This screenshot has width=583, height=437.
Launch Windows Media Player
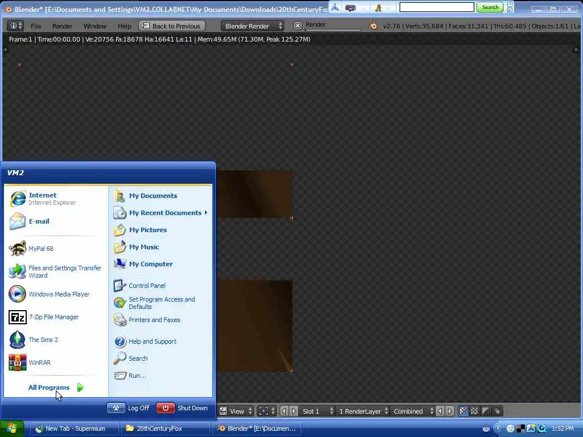point(56,294)
